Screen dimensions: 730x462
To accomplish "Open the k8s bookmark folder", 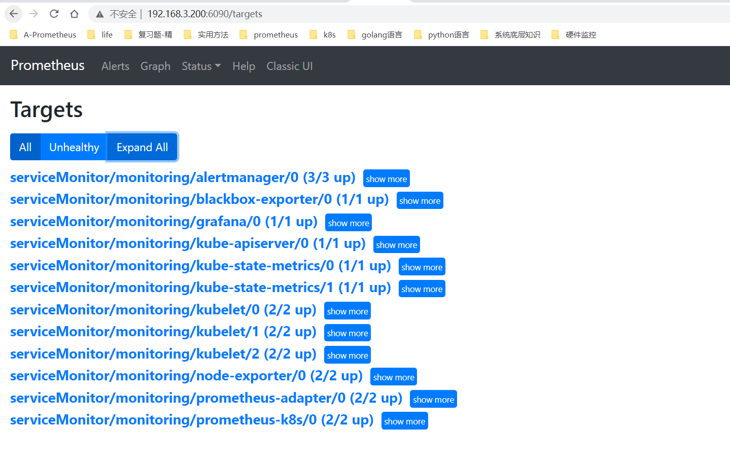I will pos(323,34).
